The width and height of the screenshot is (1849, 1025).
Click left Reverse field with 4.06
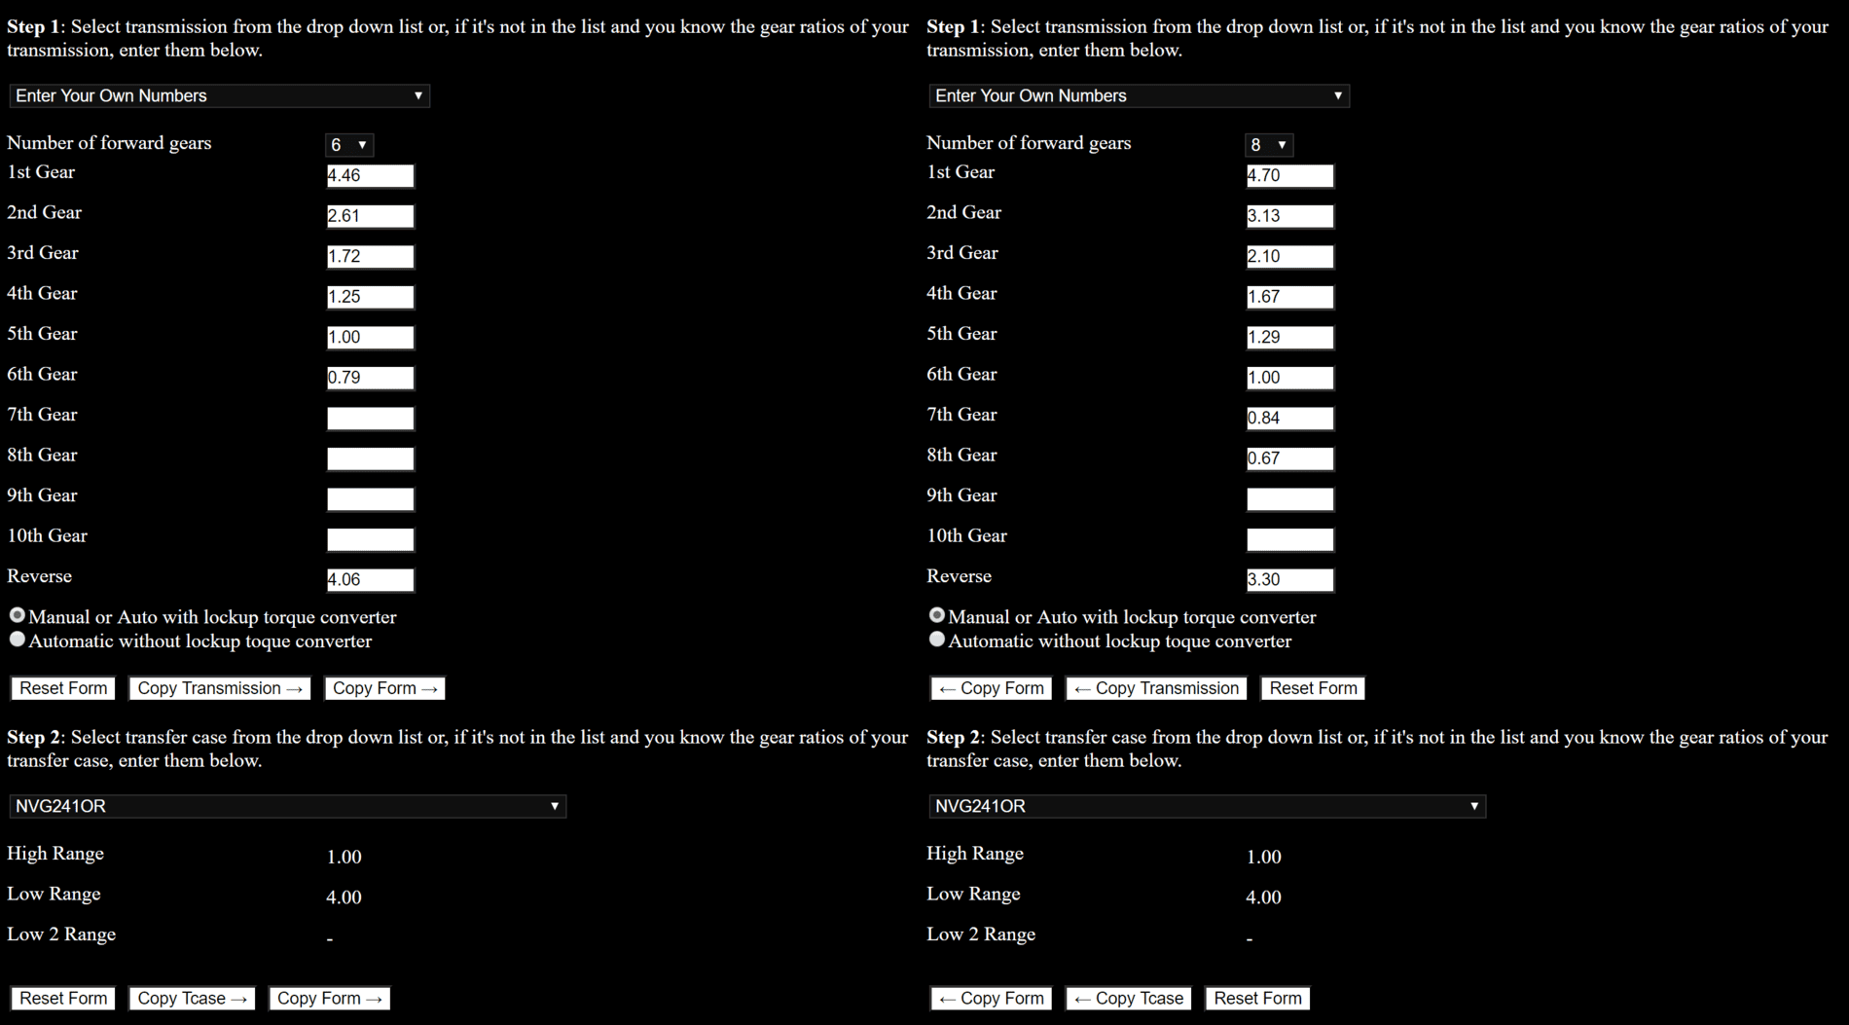tap(370, 579)
